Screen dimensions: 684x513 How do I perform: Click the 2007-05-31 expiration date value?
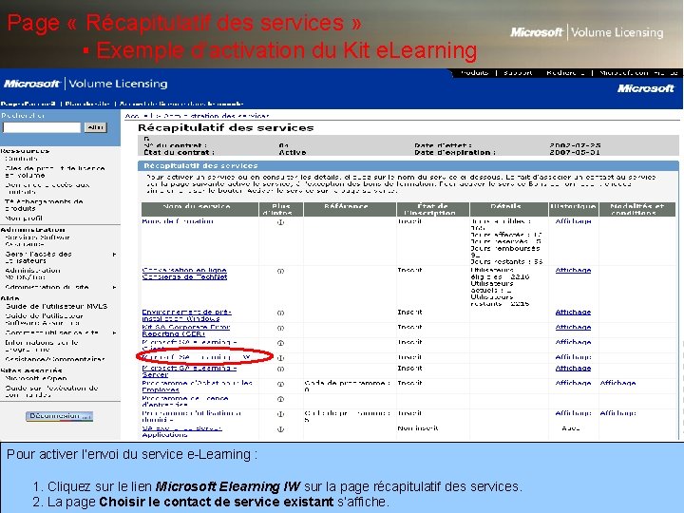575,152
